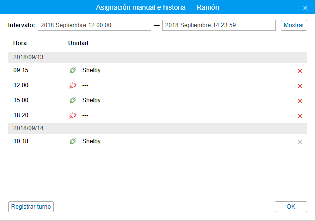Click the interval start date field
This screenshot has height=221, width=316.
click(x=94, y=25)
